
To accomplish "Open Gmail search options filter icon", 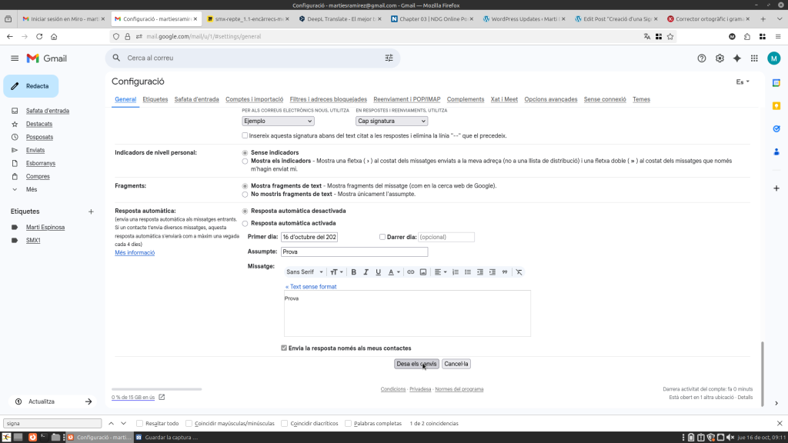I will [x=389, y=58].
